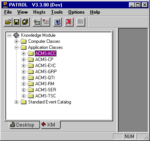Select the Knowledge Module book icon
150x141 pixels.
point(17,35)
